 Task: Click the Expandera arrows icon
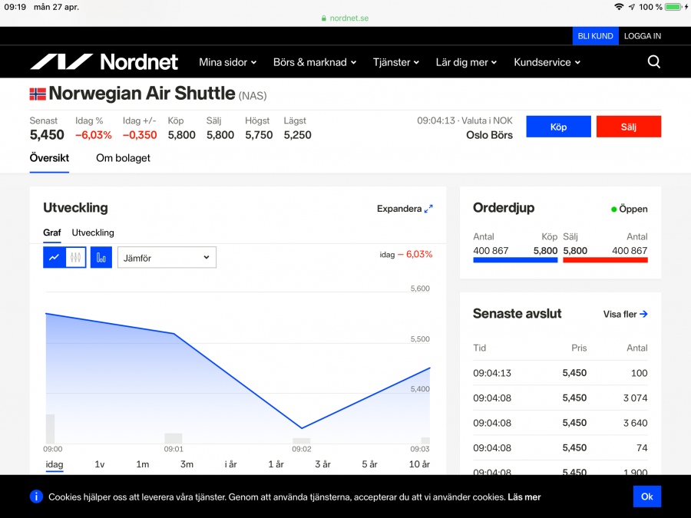(x=428, y=209)
